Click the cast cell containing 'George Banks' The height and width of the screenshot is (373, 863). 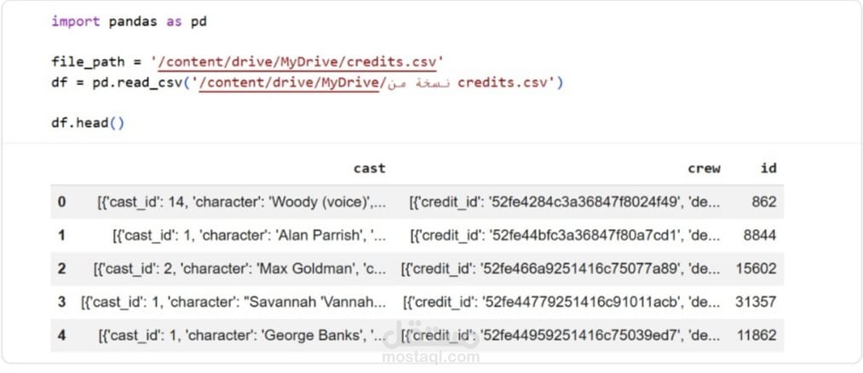coord(241,335)
